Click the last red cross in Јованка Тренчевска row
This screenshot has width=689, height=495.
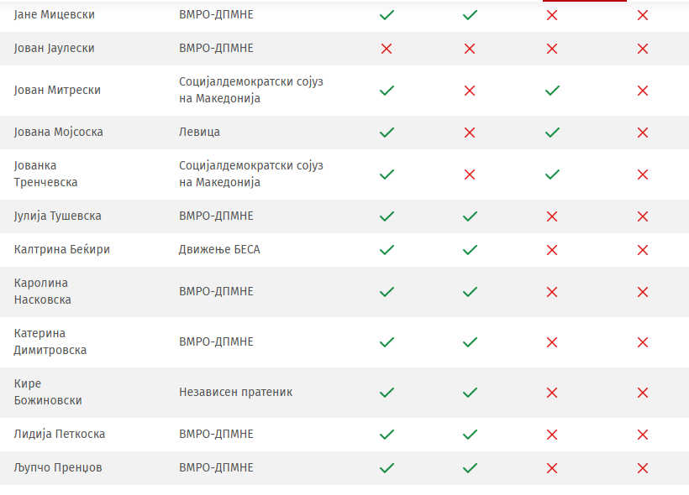(643, 175)
